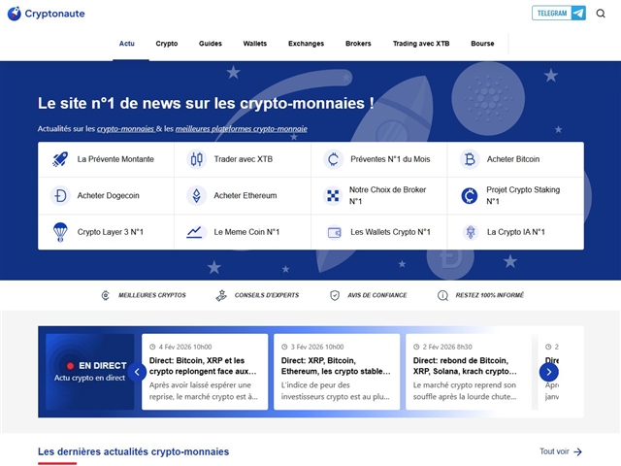Open the Guides menu item
The image size is (621, 466).
[211, 44]
